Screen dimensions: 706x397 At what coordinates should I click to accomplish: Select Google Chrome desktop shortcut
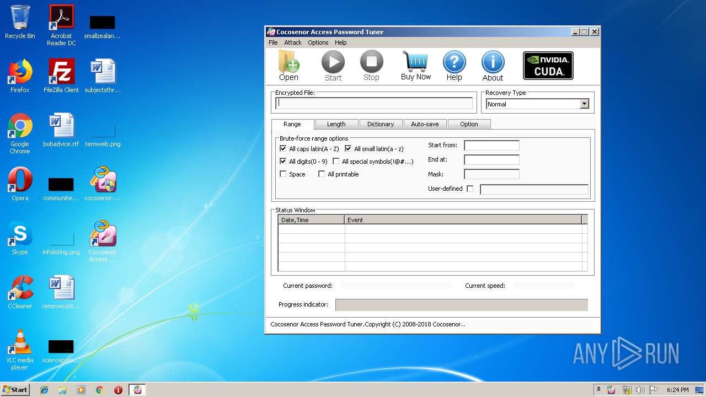click(20, 133)
